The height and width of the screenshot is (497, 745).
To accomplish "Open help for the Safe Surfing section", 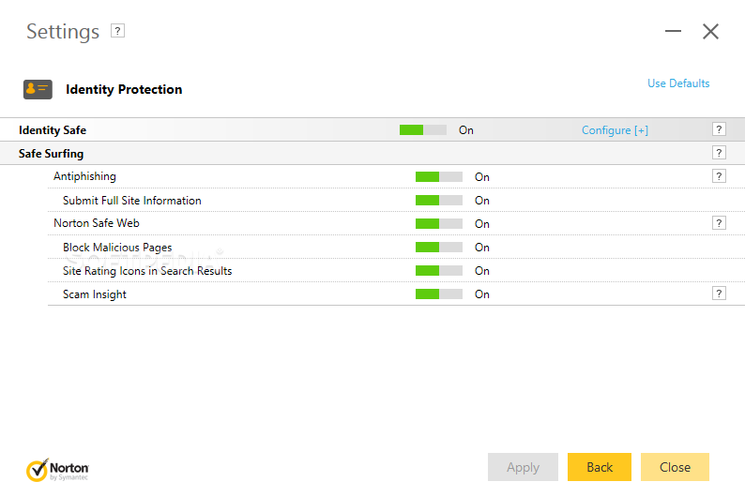I will 719,153.
